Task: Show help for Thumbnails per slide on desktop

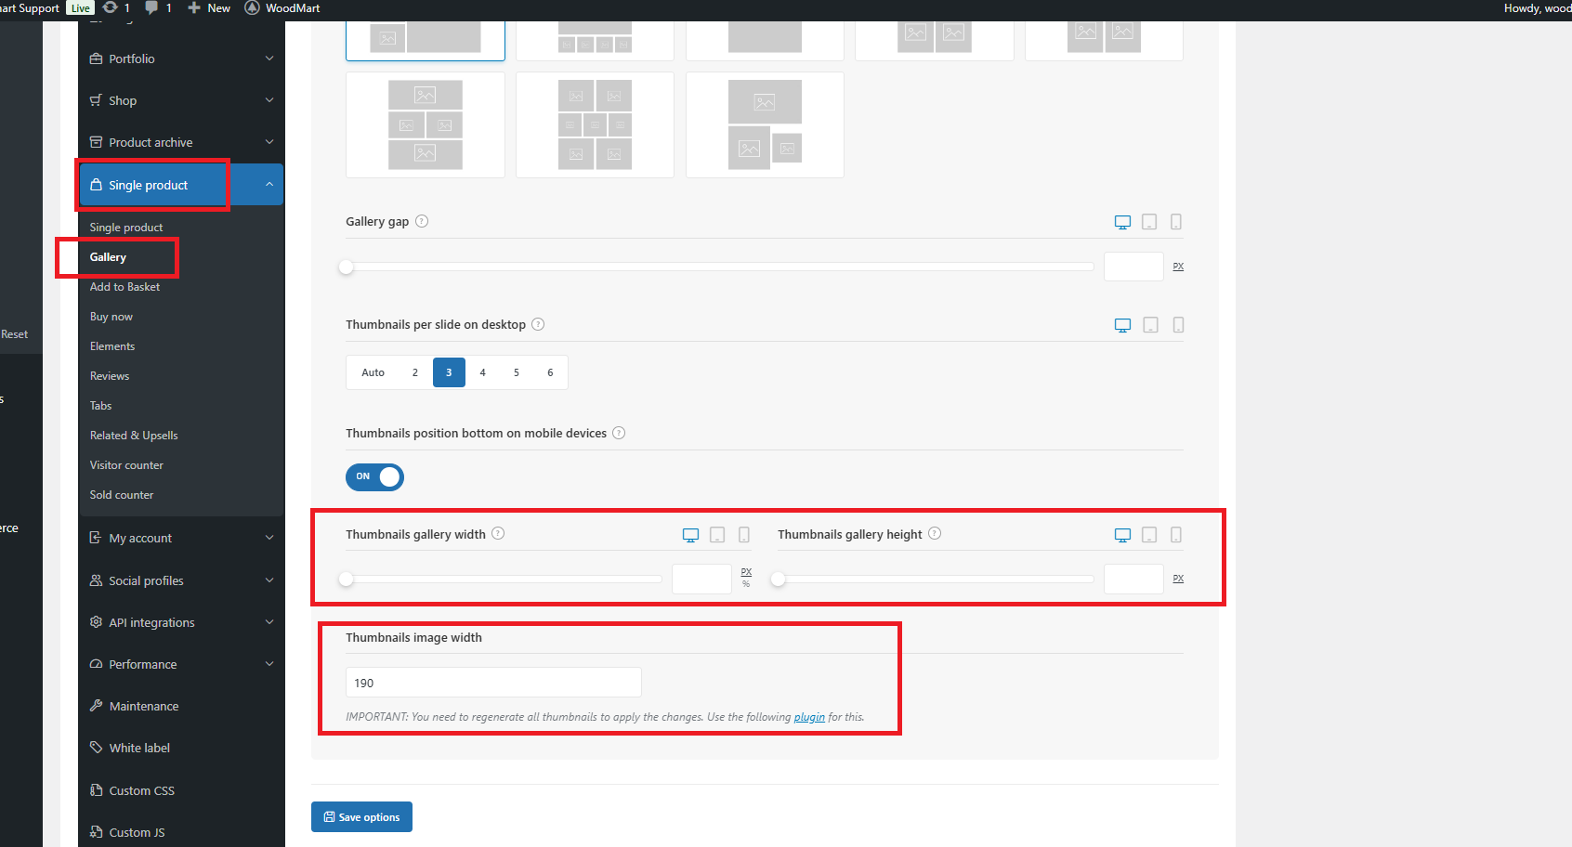Action: [538, 324]
